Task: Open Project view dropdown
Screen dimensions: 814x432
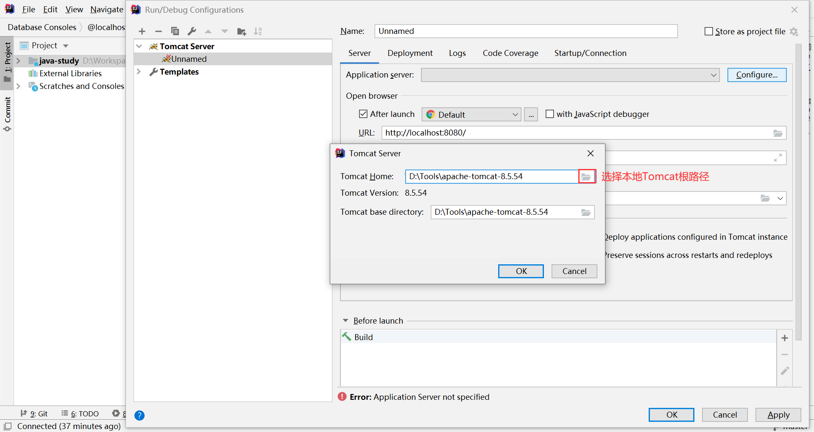Action: point(66,46)
